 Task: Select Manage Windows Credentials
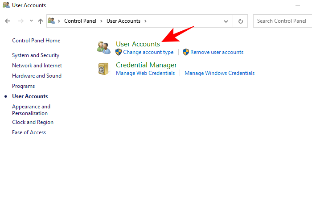click(219, 73)
